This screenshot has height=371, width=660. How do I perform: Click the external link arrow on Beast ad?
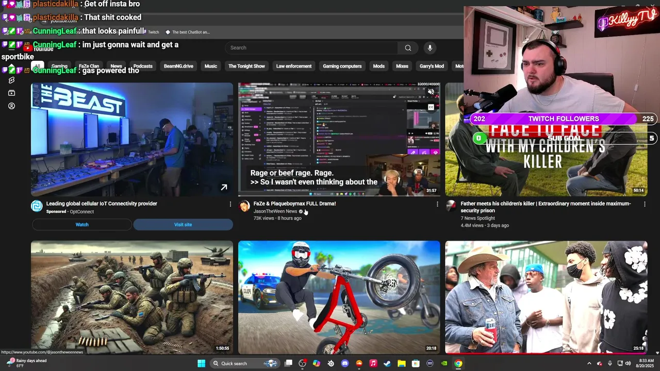tap(224, 188)
